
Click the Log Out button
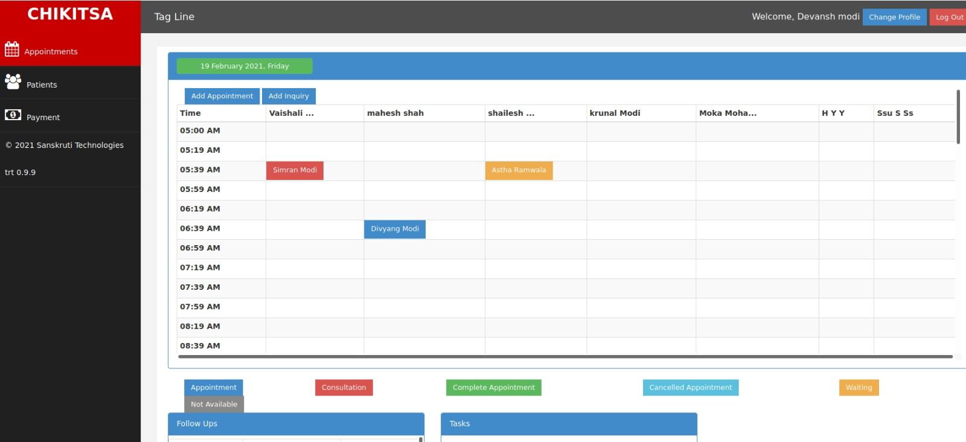(949, 17)
